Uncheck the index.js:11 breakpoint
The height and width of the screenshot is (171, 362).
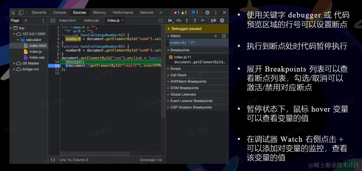171,57
